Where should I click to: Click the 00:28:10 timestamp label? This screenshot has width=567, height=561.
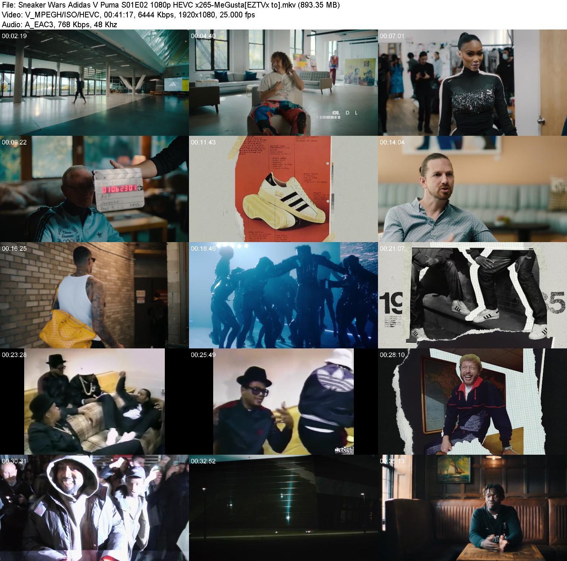coord(392,355)
